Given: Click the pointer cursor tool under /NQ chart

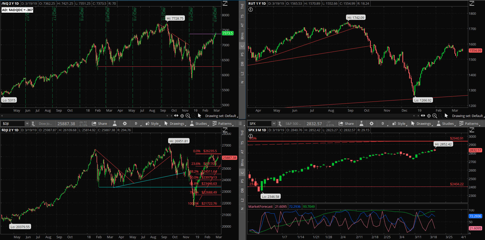Looking at the screenshot, I should tap(199, 115).
